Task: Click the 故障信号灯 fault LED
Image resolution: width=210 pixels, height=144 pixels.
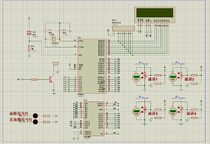Action: (35, 116)
